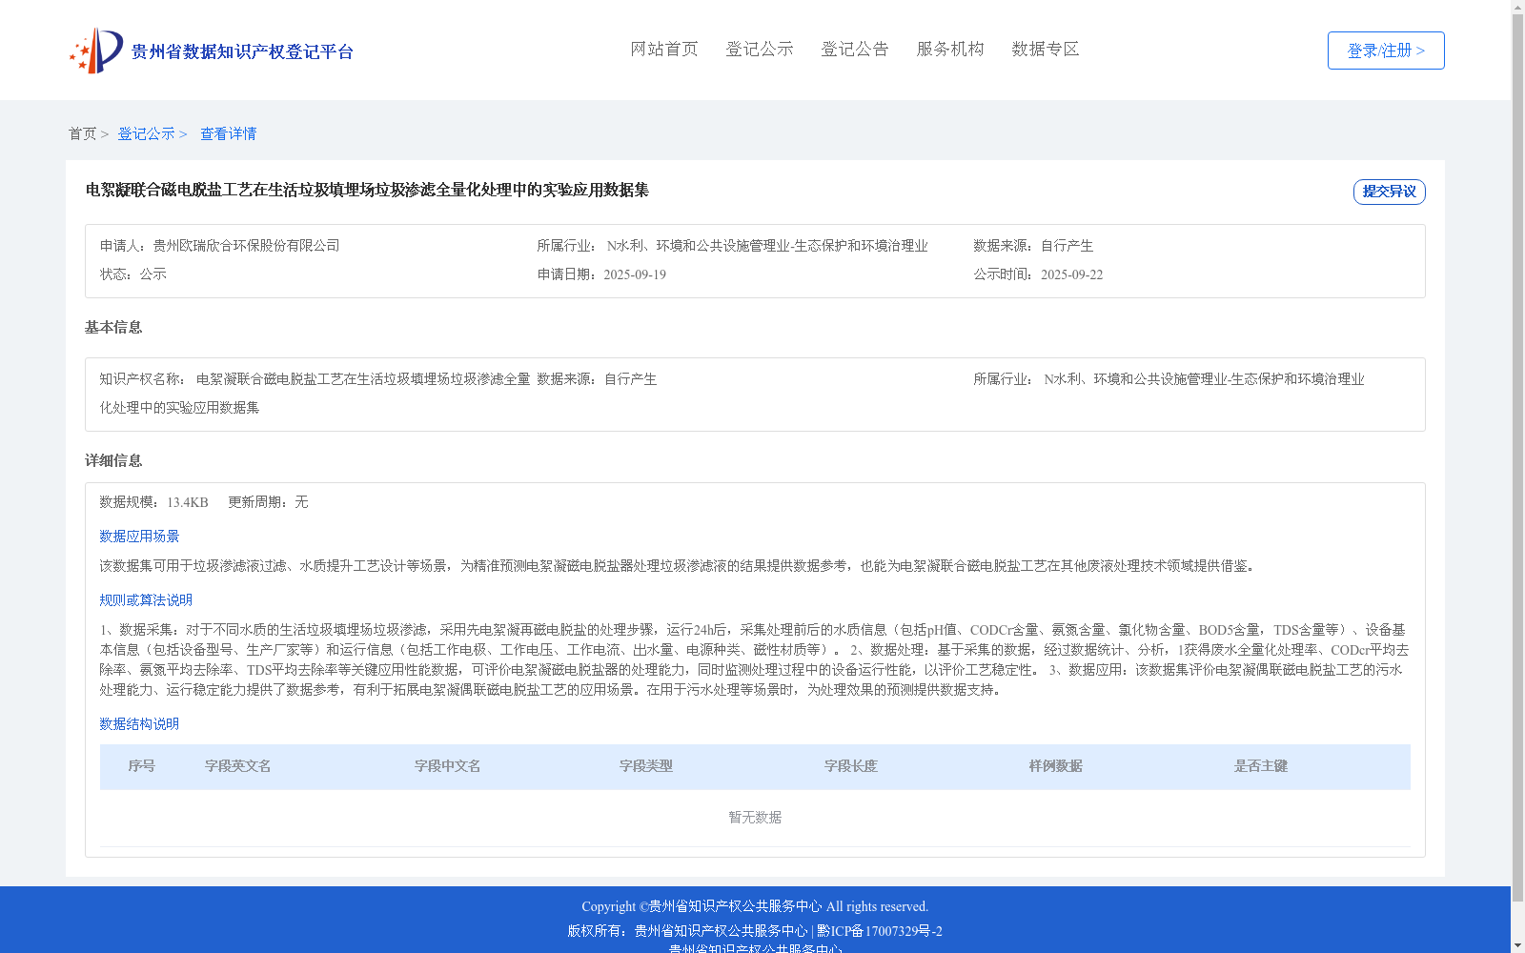The height and width of the screenshot is (953, 1525).
Task: Click the 字段类型 column header
Action: [646, 766]
